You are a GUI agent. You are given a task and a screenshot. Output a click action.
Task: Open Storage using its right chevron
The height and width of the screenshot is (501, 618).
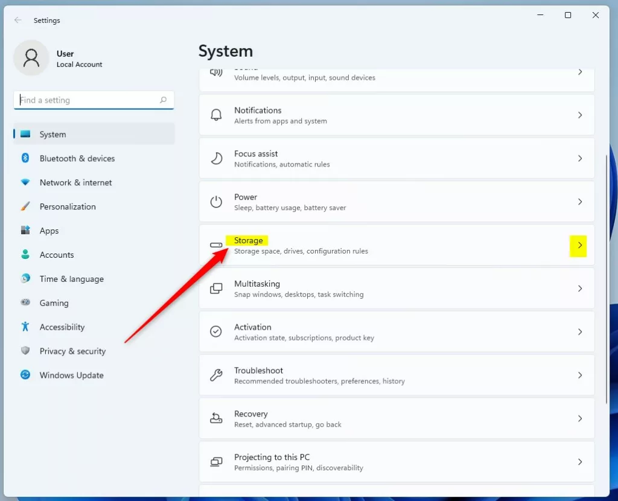[580, 245]
